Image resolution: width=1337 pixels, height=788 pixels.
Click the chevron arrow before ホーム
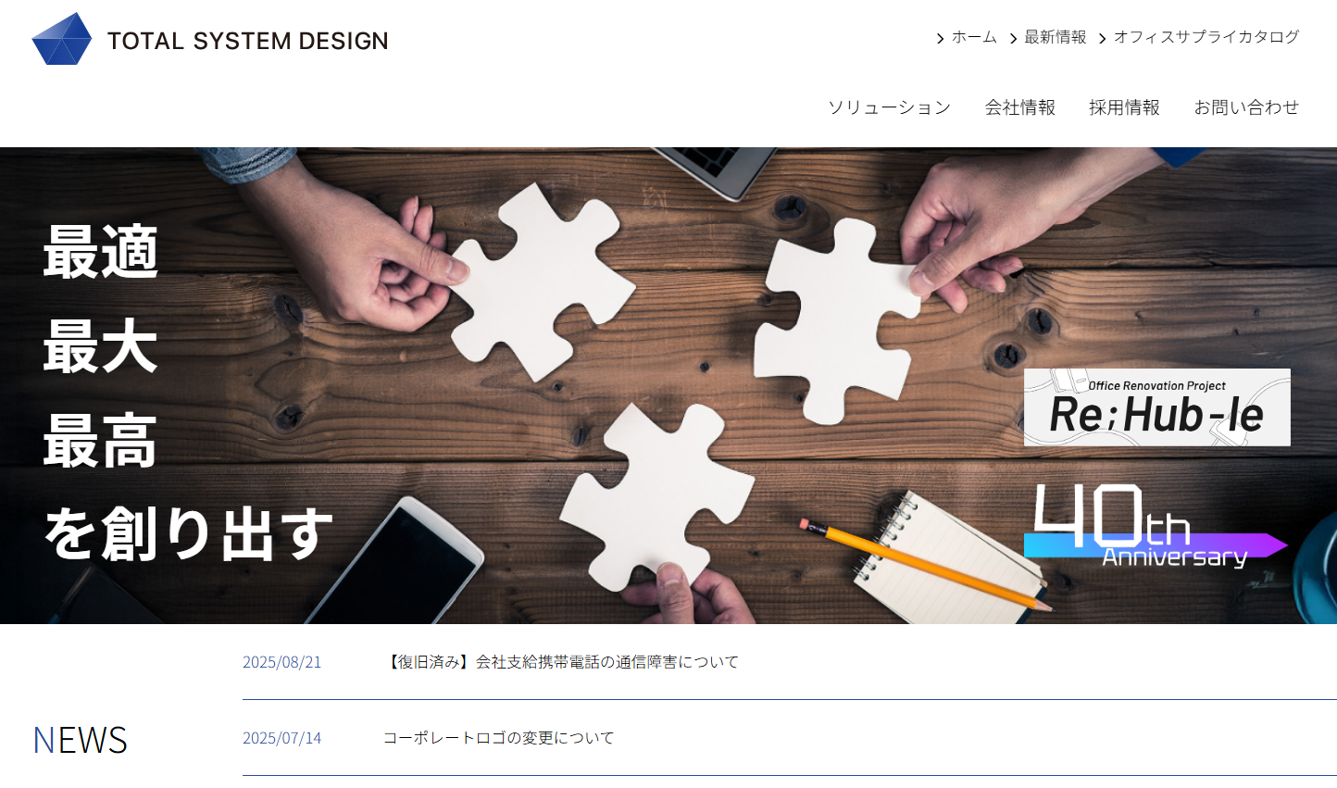(941, 38)
